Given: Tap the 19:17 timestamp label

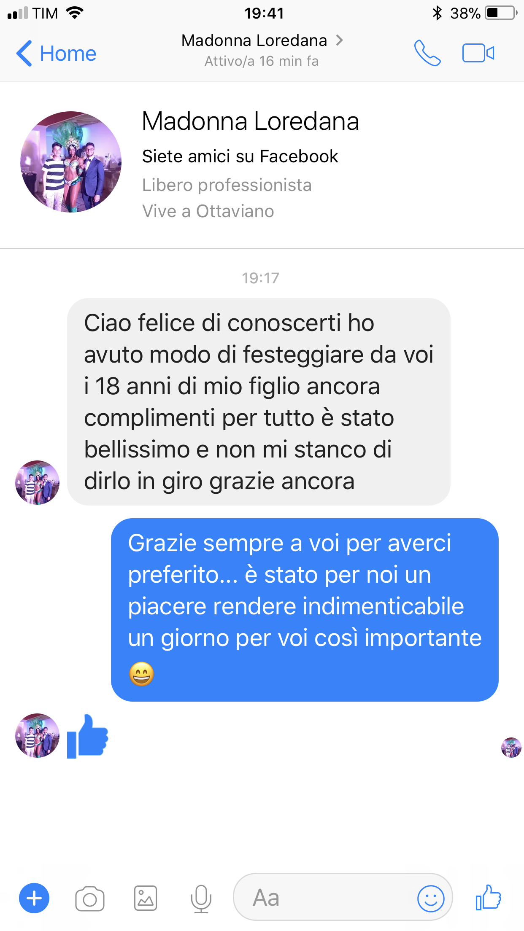Looking at the screenshot, I should click(260, 278).
